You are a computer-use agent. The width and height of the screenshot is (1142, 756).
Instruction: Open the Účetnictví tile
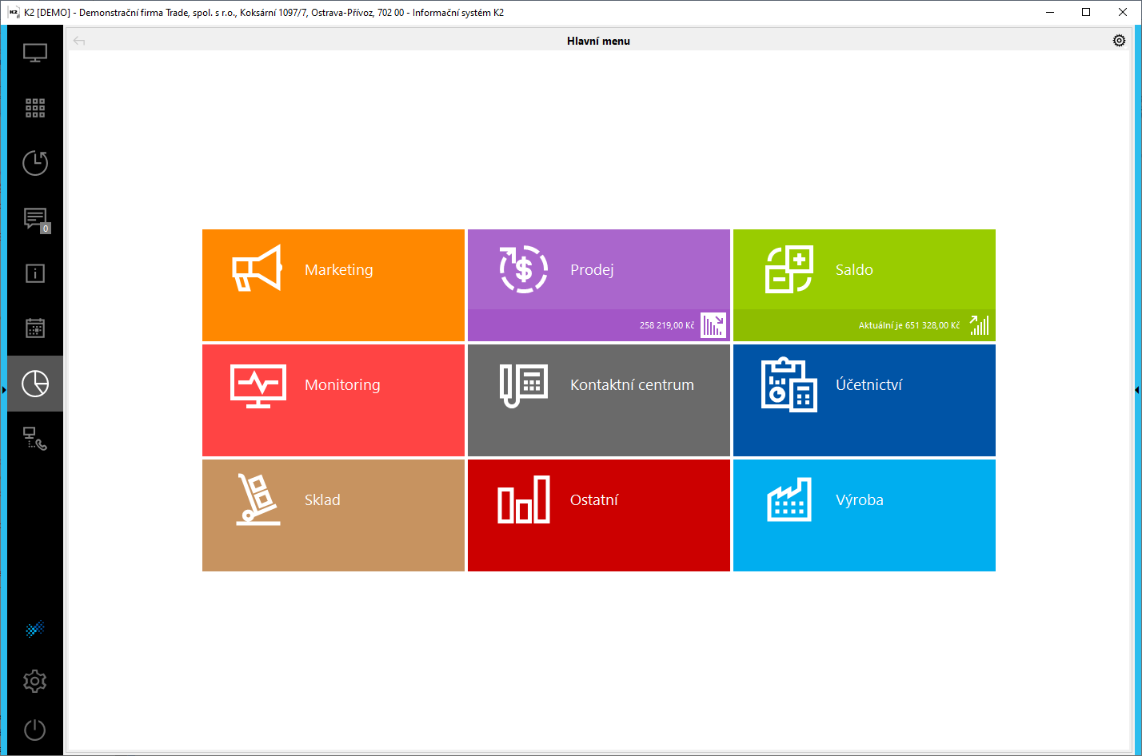tap(864, 400)
